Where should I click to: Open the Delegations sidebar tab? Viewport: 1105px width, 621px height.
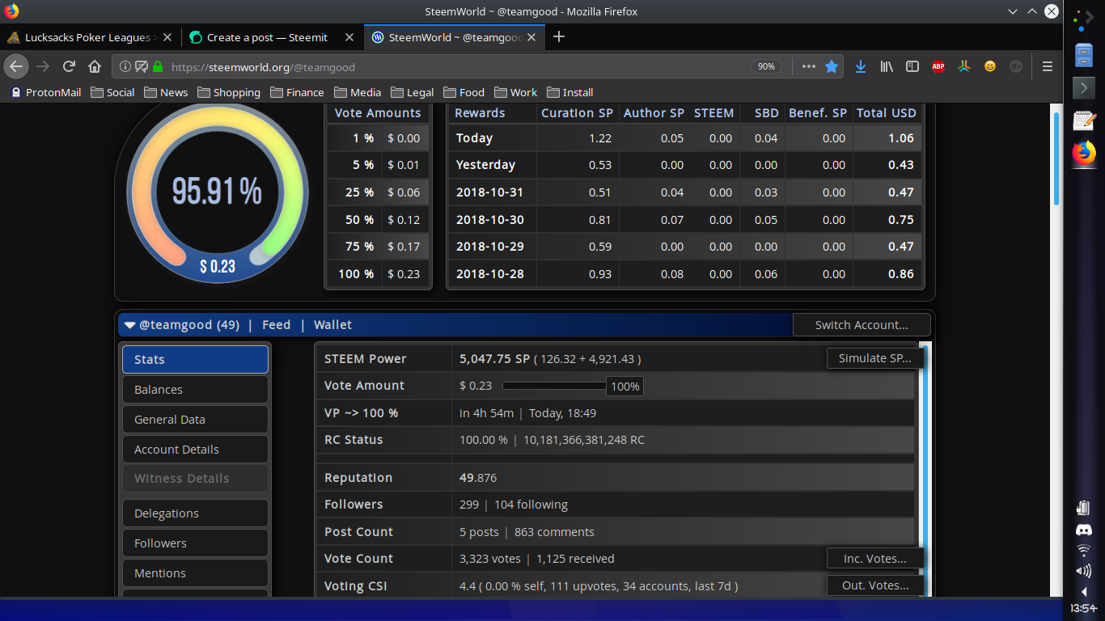pos(195,513)
